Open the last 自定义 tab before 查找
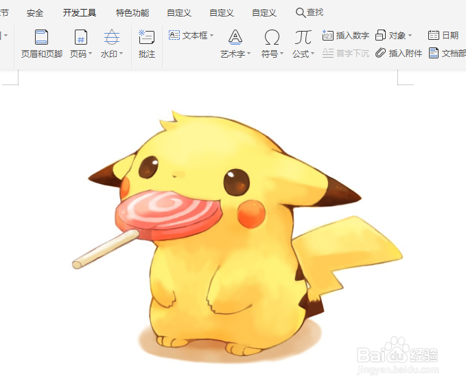This screenshot has height=386, width=466. (264, 13)
